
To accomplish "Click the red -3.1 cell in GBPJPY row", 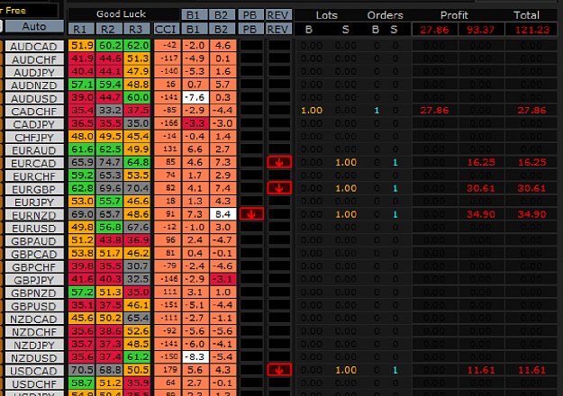I will [x=223, y=279].
